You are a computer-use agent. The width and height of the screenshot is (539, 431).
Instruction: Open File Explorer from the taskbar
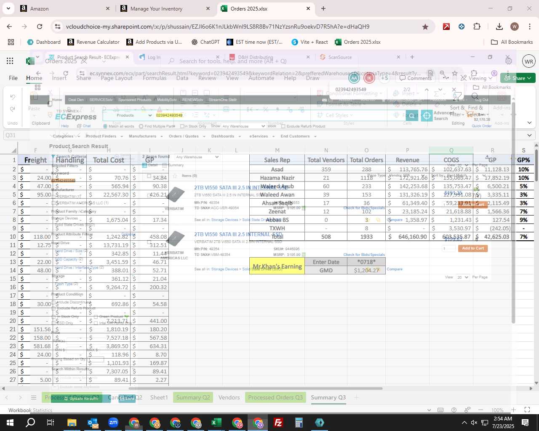pos(72,423)
